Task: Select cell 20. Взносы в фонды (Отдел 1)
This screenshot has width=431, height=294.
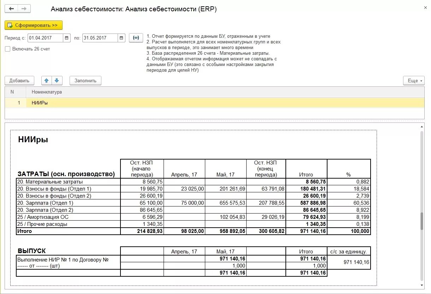Action: [x=68, y=189]
